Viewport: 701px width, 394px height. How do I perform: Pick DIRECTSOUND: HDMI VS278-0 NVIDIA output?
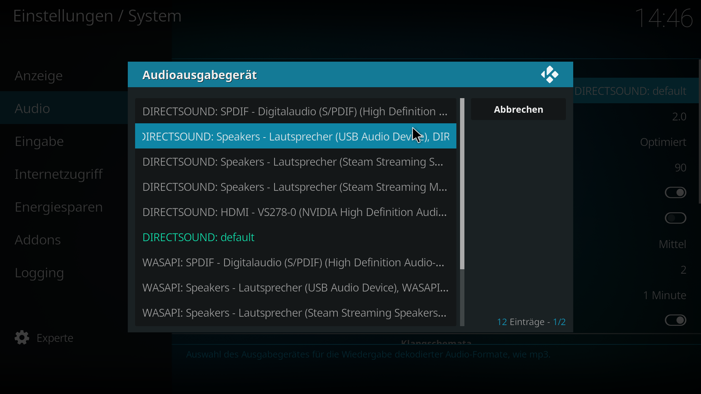[295, 212]
